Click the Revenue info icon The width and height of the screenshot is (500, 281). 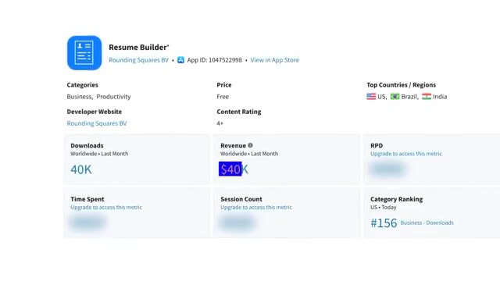click(250, 145)
